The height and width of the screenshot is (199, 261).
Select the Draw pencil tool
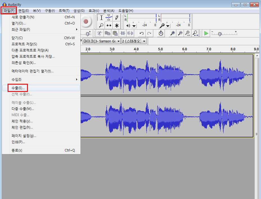[116, 18]
